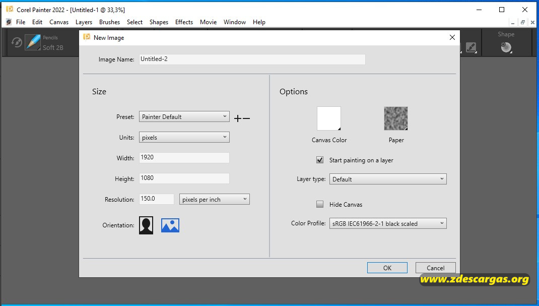Image resolution: width=539 pixels, height=306 pixels.
Task: Open the Movie menu
Action: coord(209,22)
